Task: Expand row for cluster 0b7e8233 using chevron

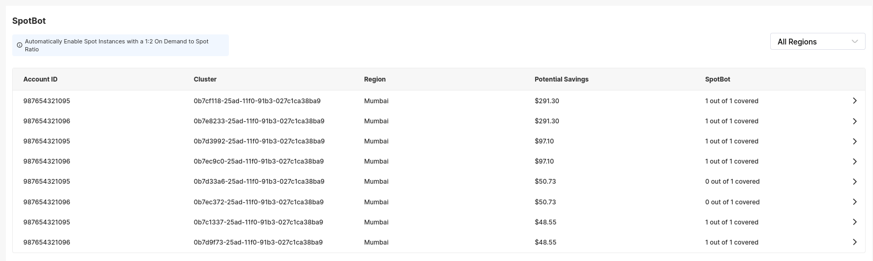Action: [x=854, y=121]
